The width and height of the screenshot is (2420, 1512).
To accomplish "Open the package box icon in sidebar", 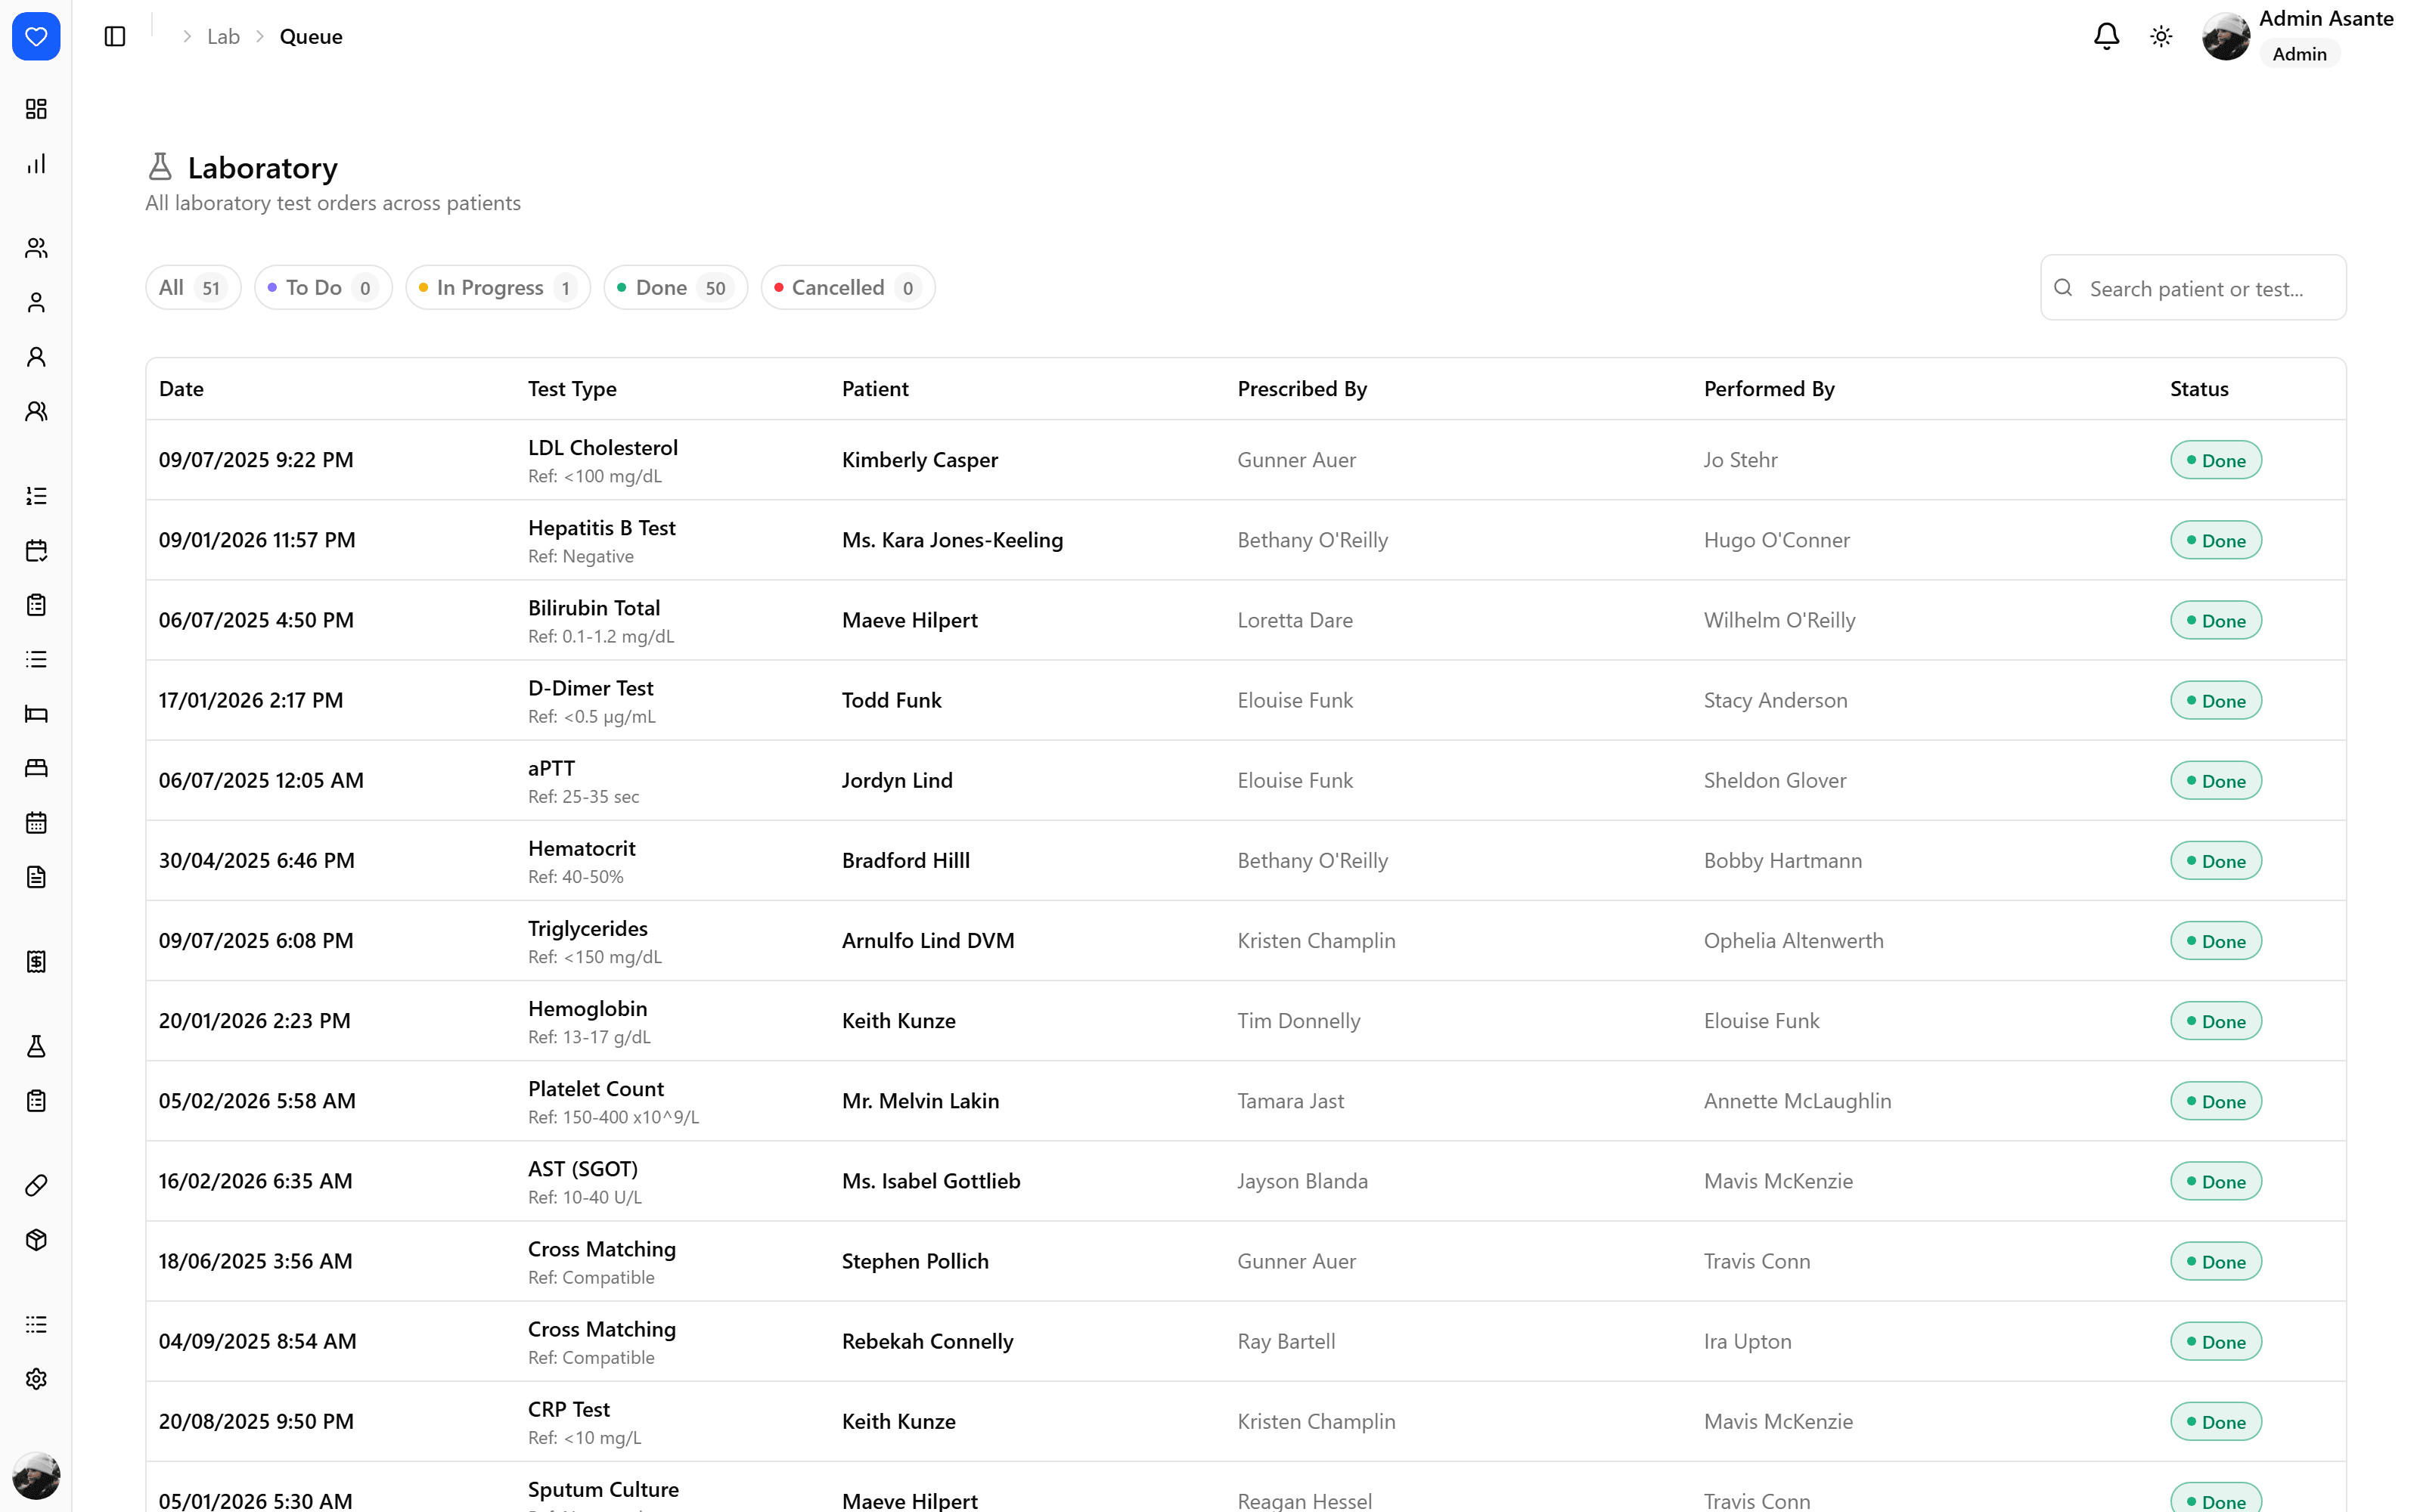I will click(36, 1241).
